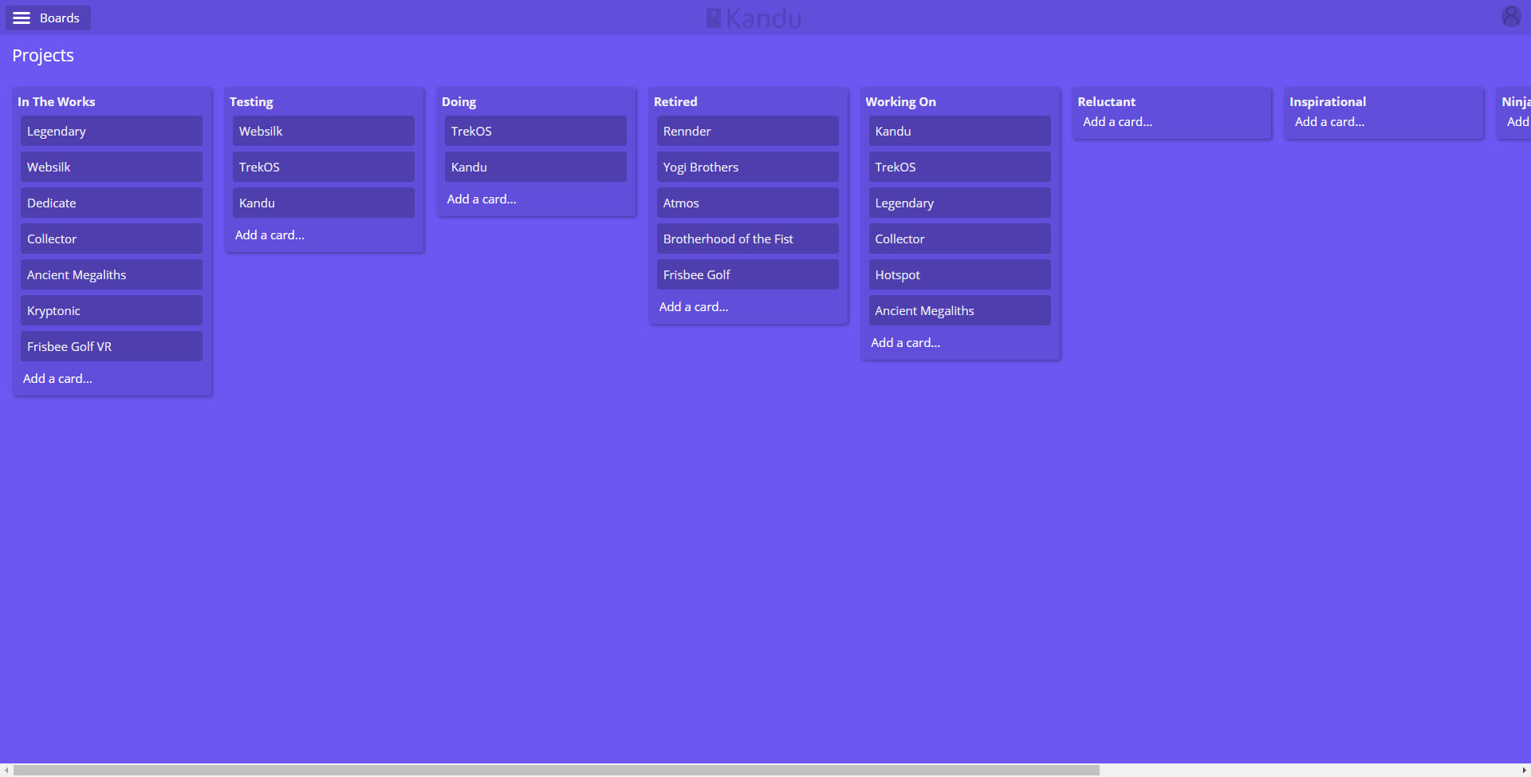
Task: Add a card to the Inspirational list
Action: (x=1329, y=121)
